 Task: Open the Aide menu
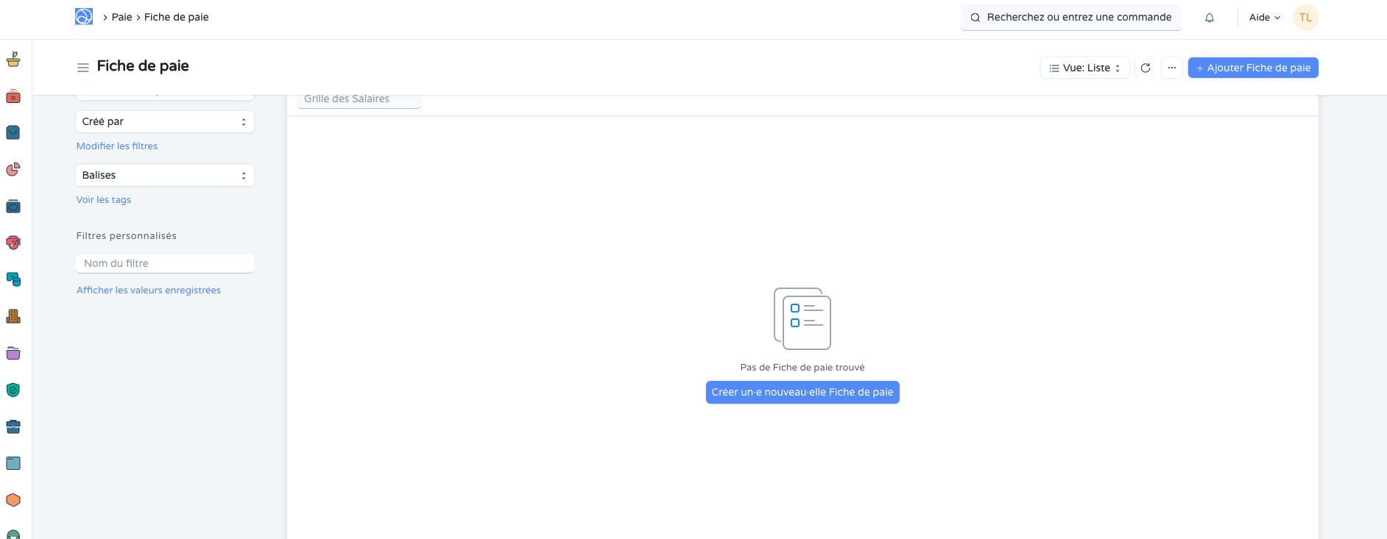pos(1264,18)
